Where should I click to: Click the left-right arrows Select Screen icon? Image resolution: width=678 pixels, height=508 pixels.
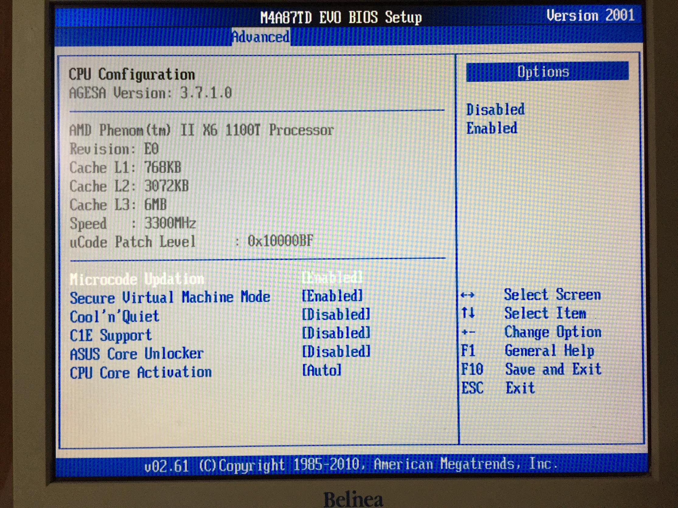click(468, 295)
